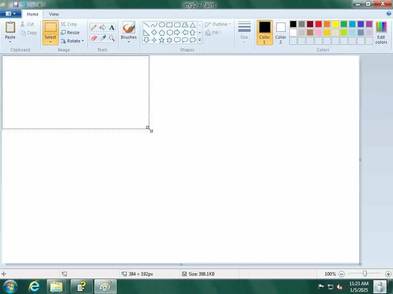This screenshot has height=294, width=393.
Task: Click the taskbar clock showing 11:23 AM
Action: point(359,284)
